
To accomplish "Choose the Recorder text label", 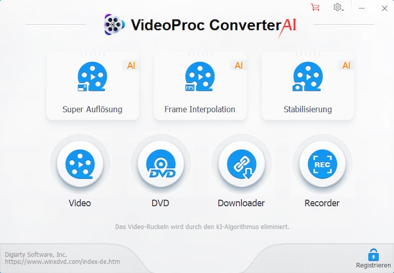I will coord(322,203).
